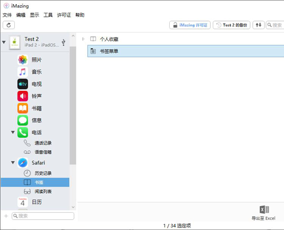The width and height of the screenshot is (284, 230).
Task: Open 铃声 Ringtones icon in sidebar
Action: pos(23,96)
